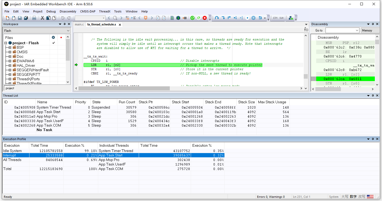Create a new document from the toolbar
The height and width of the screenshot is (201, 382).
[7, 18]
